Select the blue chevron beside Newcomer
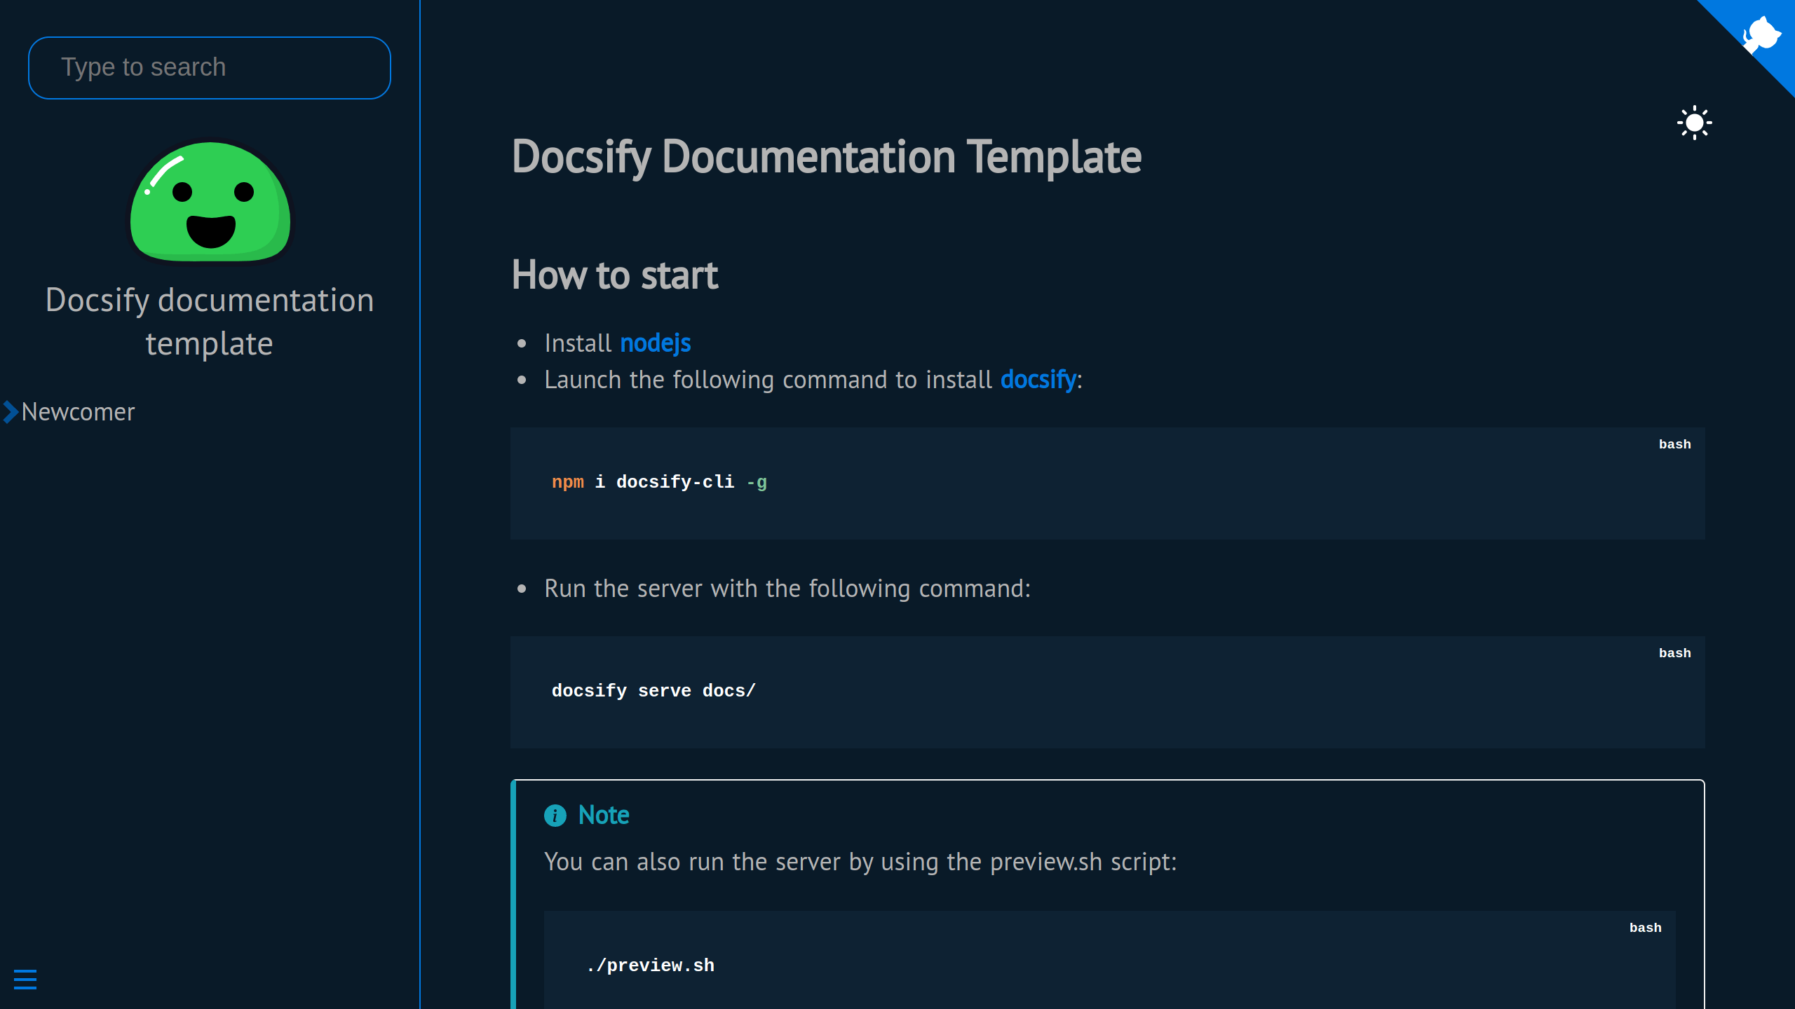 tap(9, 412)
